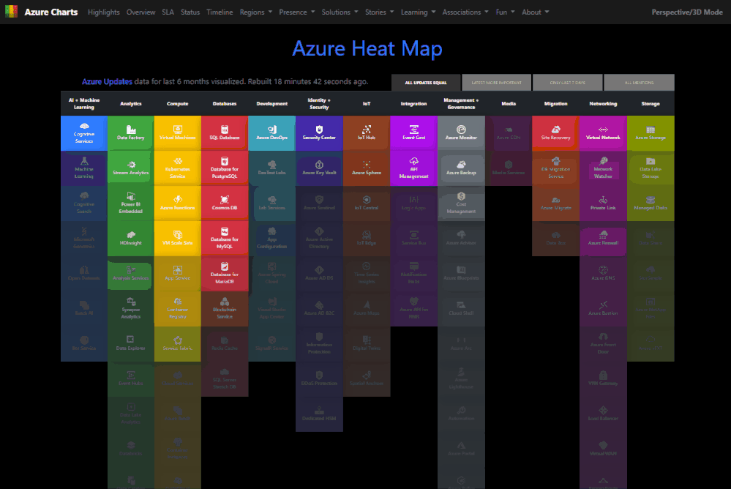Viewport: 731px width, 489px height.
Task: Select the Azure Key Vault tile
Action: pyautogui.click(x=319, y=168)
